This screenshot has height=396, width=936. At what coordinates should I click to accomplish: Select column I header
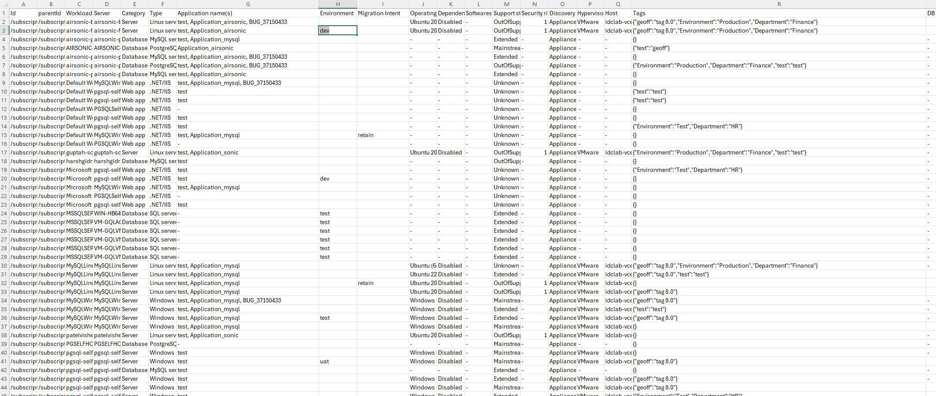click(x=383, y=4)
